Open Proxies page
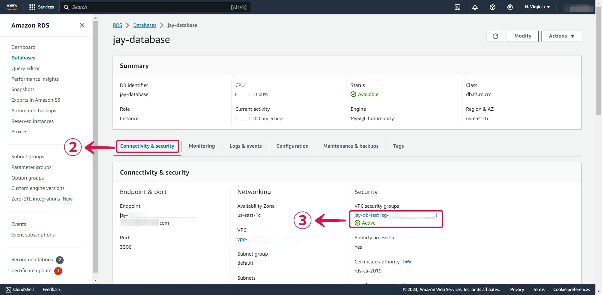 19,132
